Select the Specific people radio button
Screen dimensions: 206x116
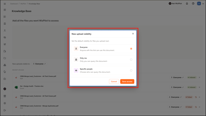click(131, 70)
